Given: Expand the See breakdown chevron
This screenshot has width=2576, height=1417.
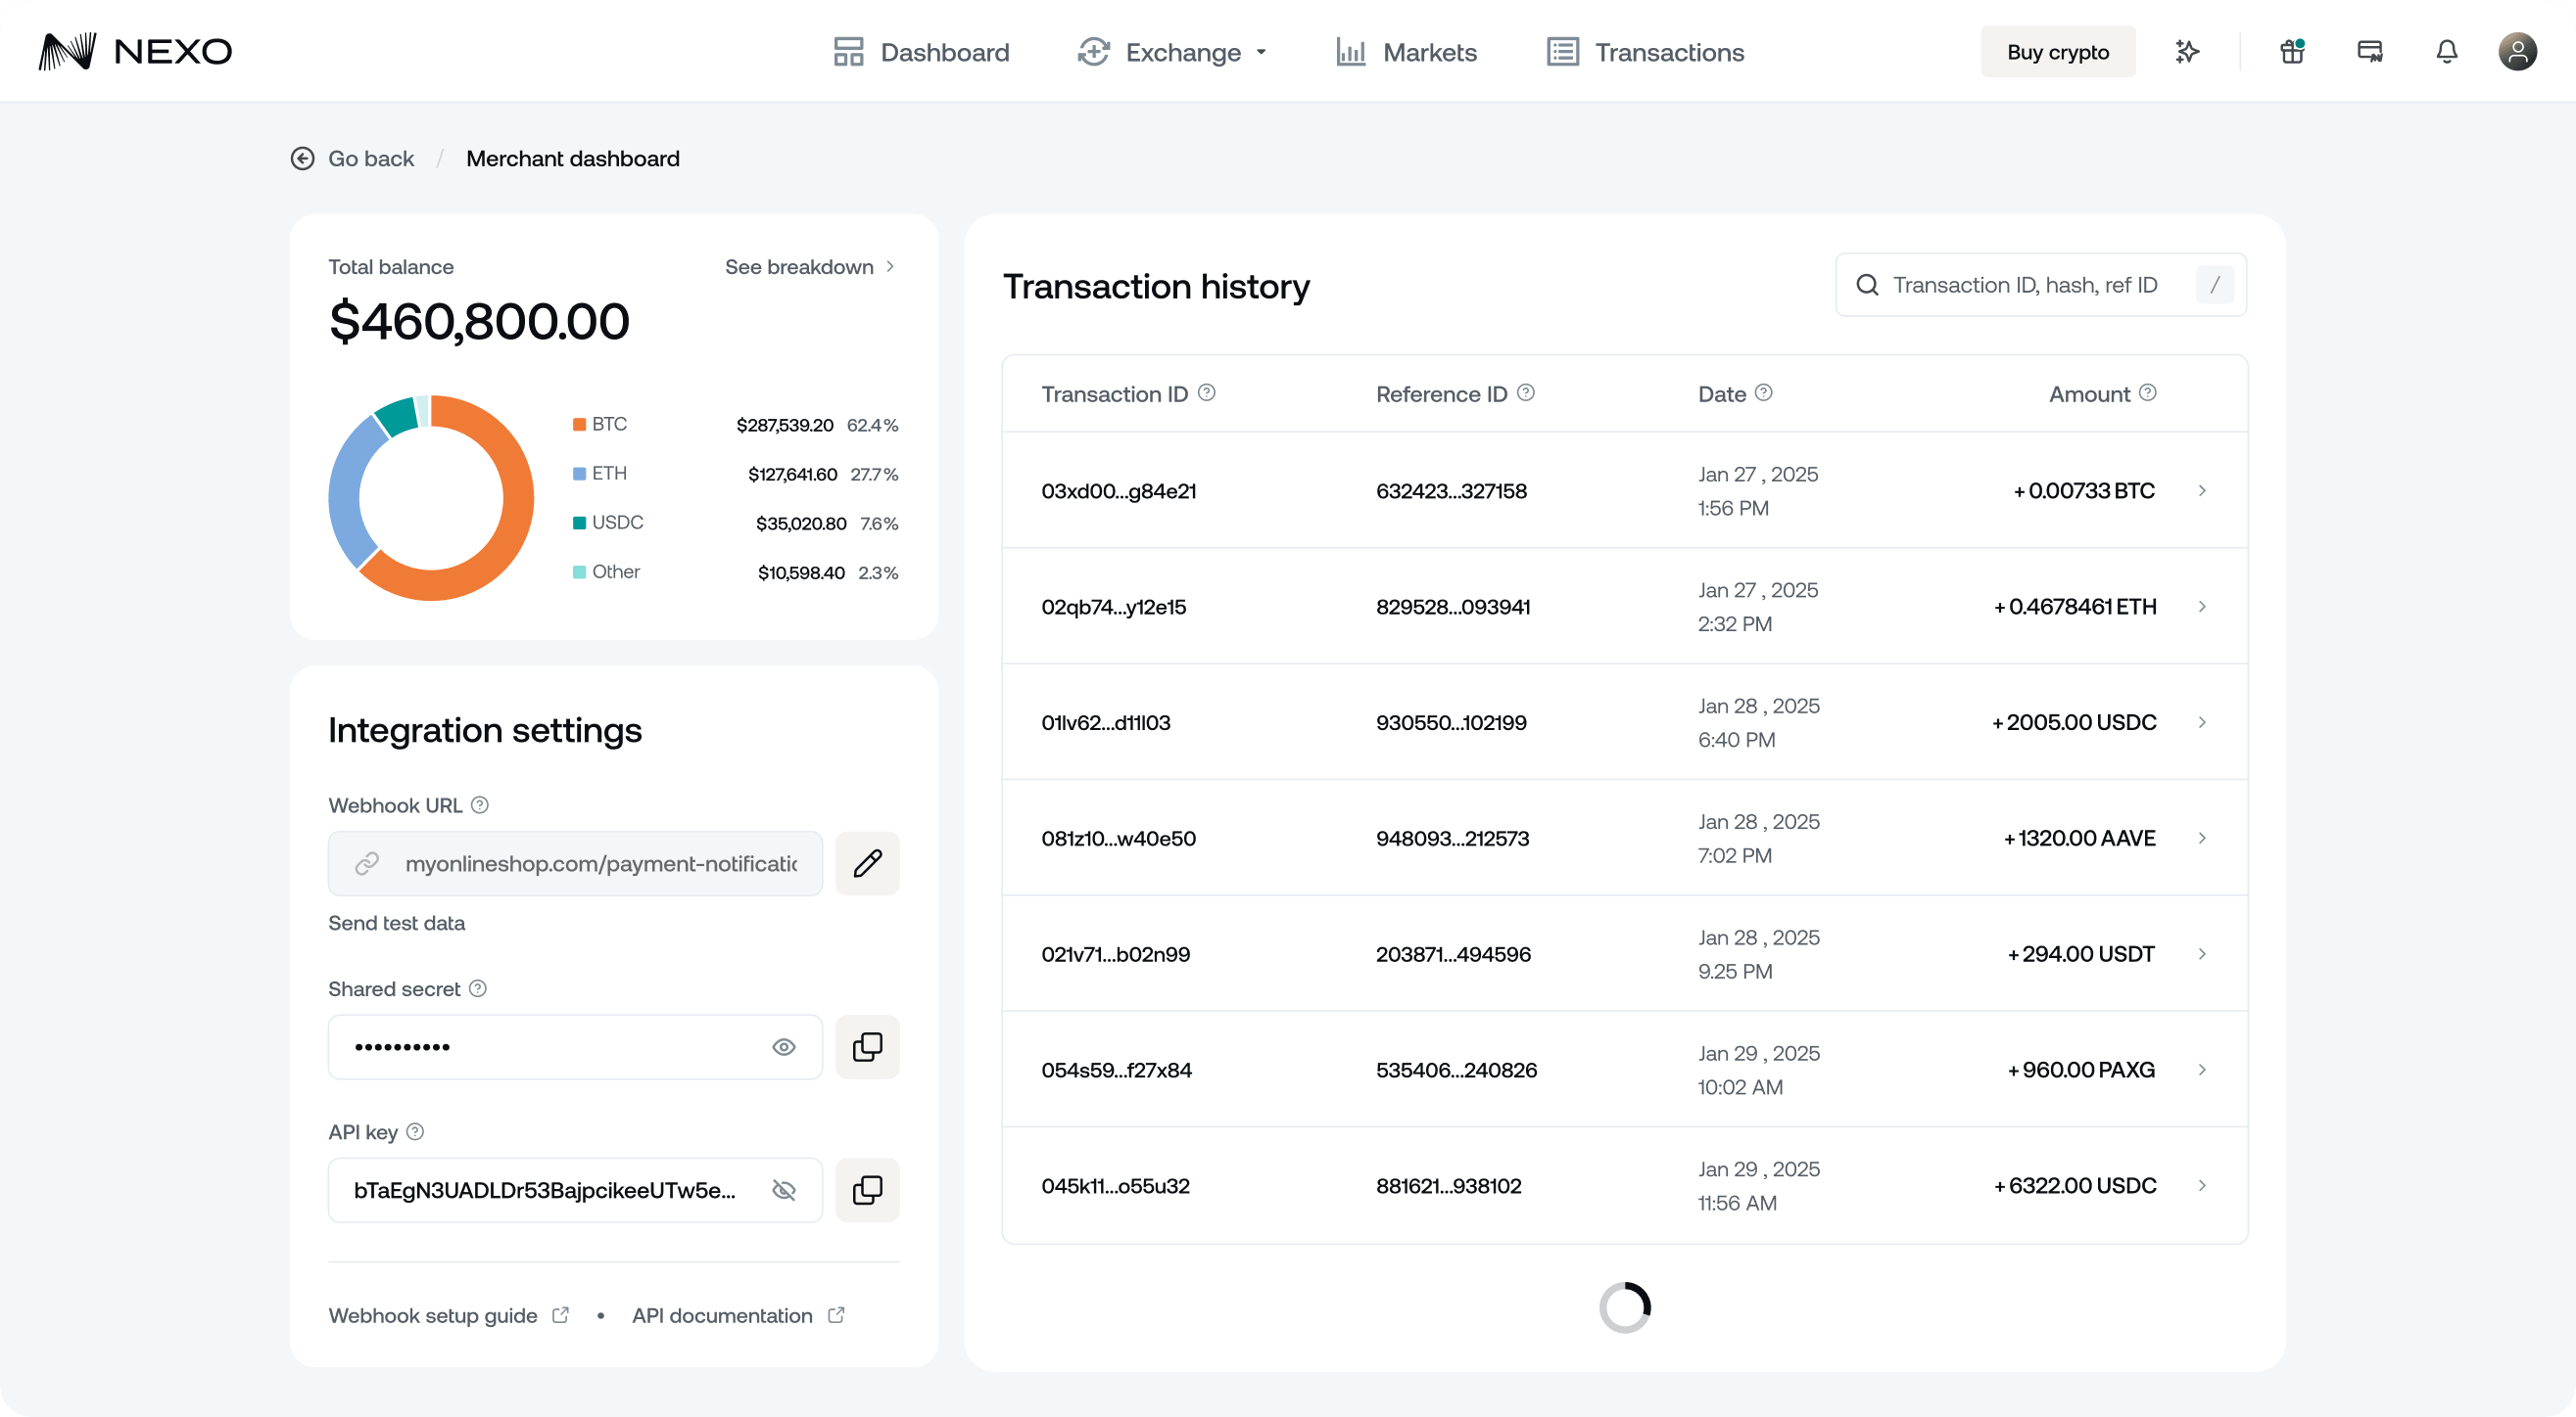Looking at the screenshot, I should click(x=890, y=267).
